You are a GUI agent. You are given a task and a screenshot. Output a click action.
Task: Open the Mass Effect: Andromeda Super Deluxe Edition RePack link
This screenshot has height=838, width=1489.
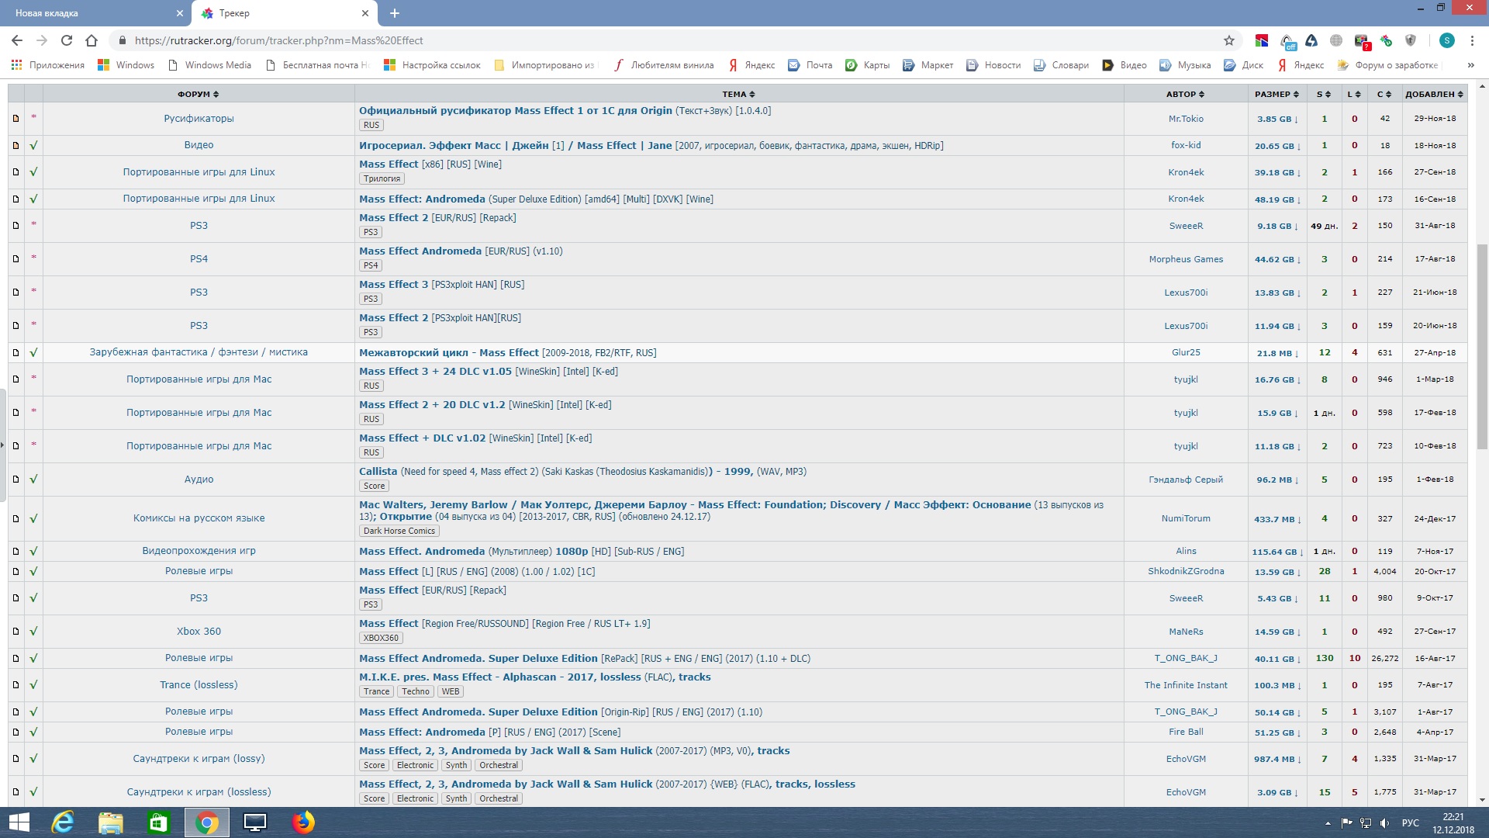pyautogui.click(x=478, y=658)
